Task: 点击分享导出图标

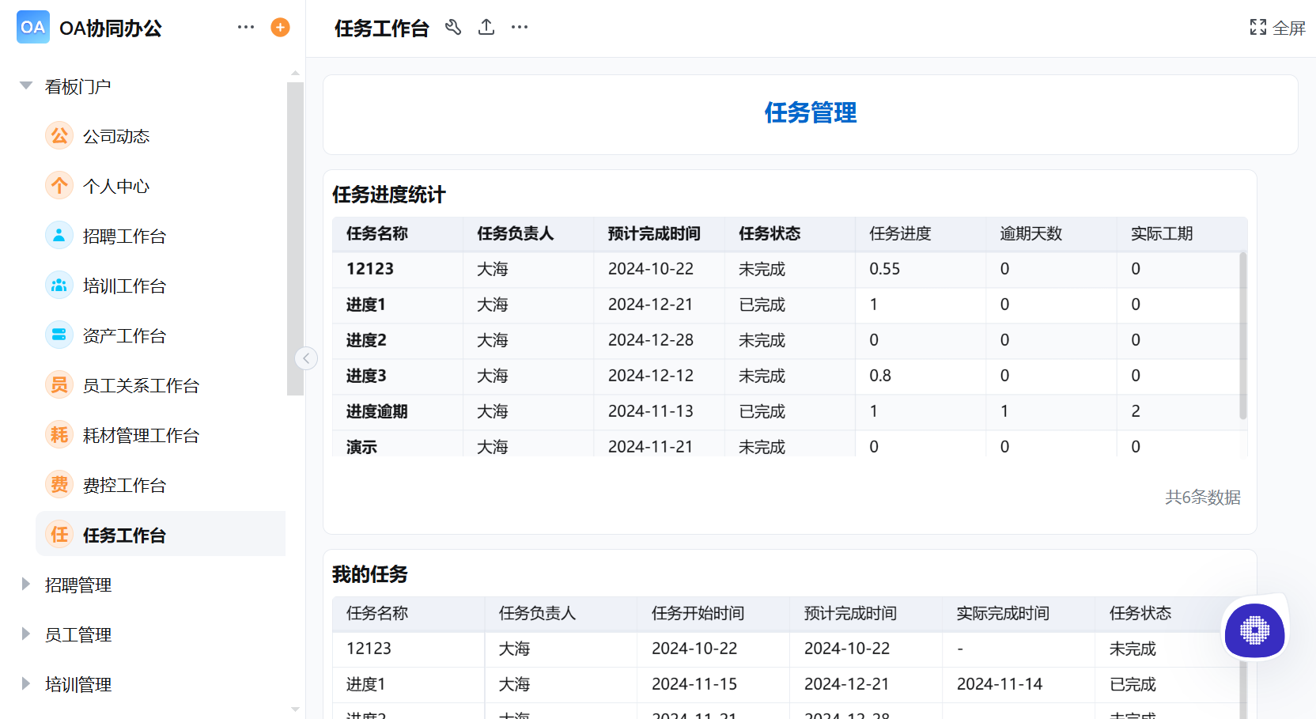Action: [486, 27]
